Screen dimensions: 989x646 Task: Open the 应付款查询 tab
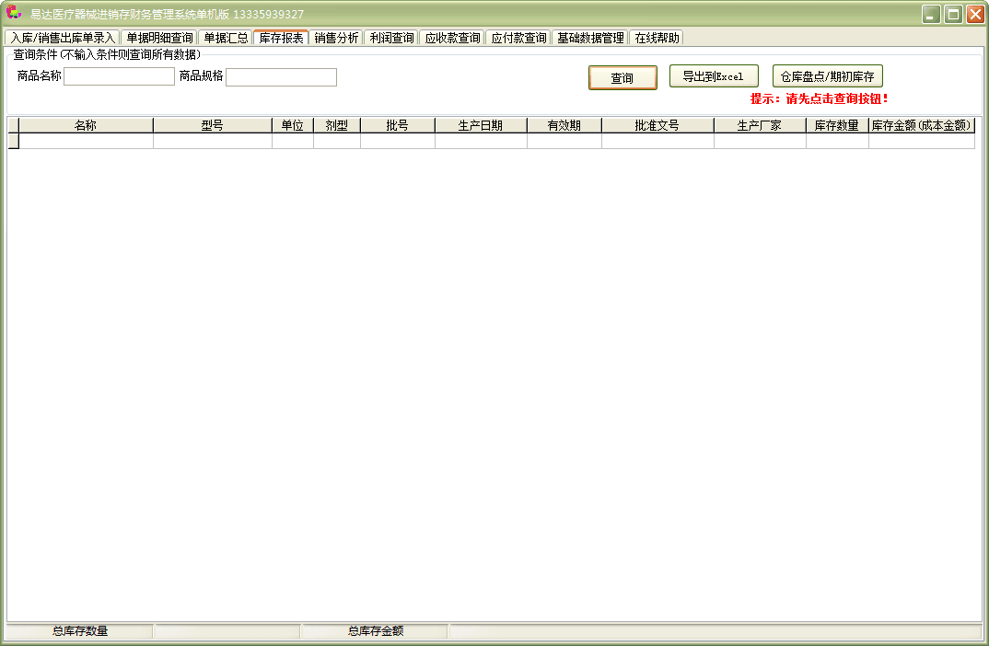(x=518, y=38)
